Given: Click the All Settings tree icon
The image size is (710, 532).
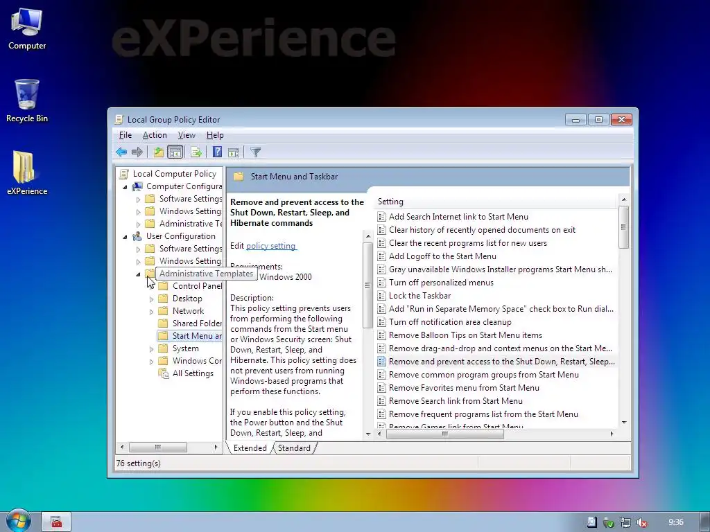Looking at the screenshot, I should coord(163,373).
